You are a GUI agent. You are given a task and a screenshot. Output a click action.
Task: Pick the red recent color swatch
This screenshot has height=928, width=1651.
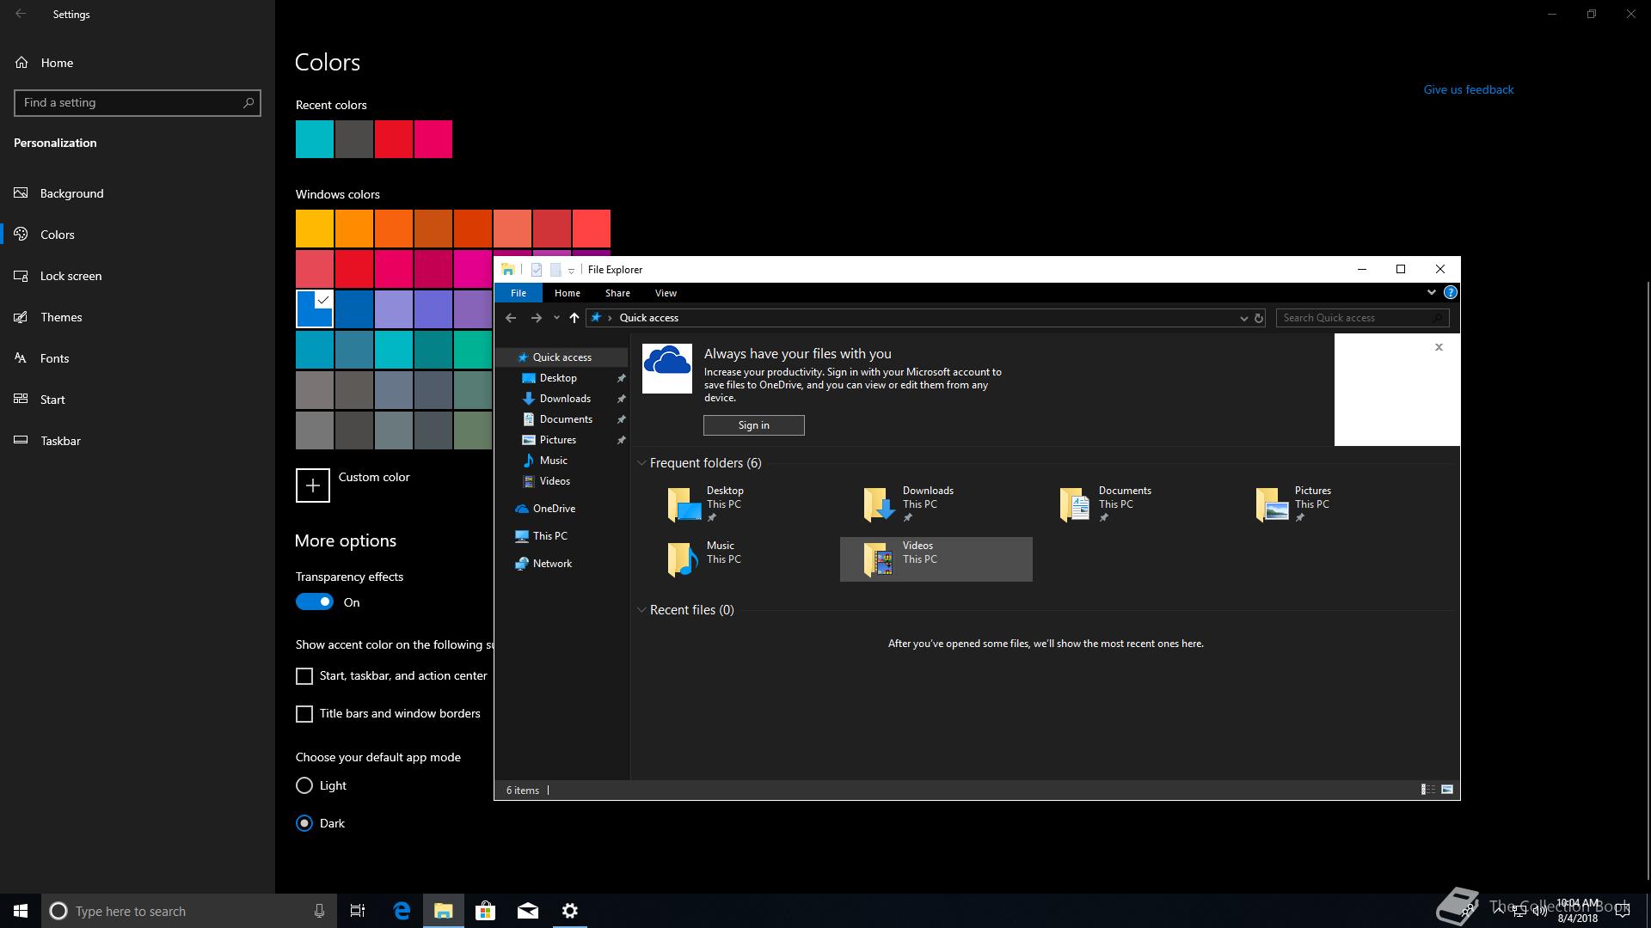(394, 139)
